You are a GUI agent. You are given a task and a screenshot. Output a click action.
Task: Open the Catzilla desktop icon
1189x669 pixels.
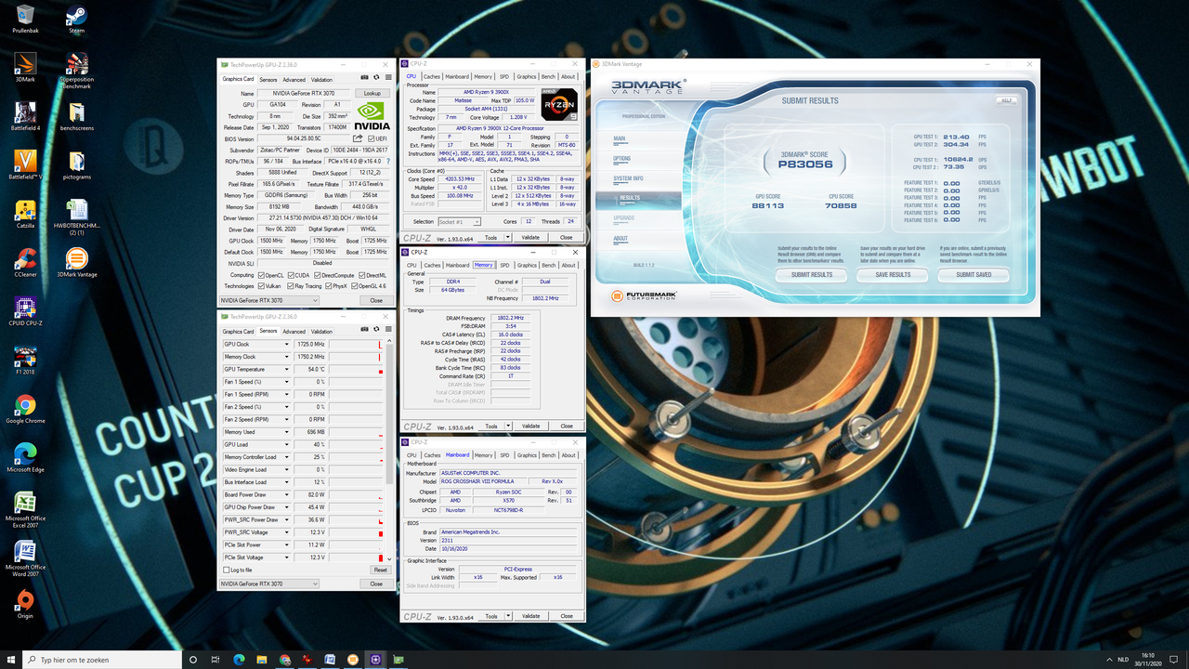tap(25, 213)
